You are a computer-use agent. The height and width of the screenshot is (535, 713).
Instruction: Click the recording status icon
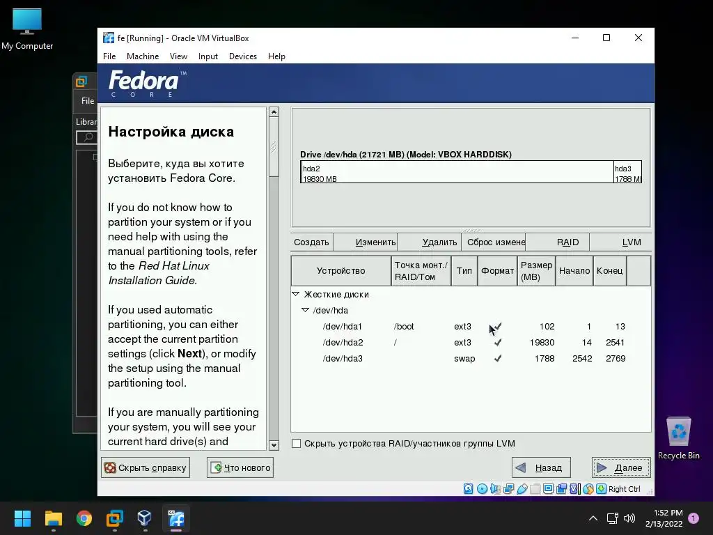click(x=562, y=488)
